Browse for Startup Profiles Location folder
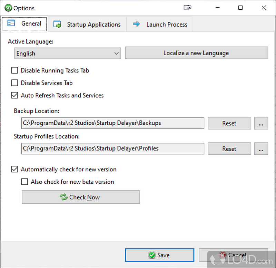Viewport: 276px width, 268px height. (x=261, y=149)
